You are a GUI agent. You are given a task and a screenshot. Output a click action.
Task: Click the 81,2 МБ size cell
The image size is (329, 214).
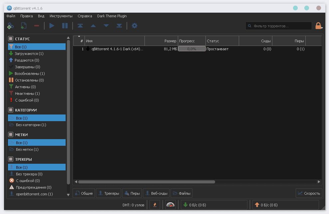[x=170, y=49]
